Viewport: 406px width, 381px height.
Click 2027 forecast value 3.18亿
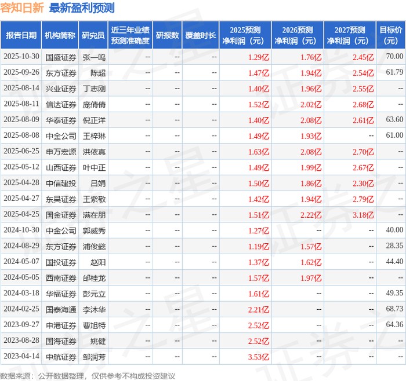(363, 215)
